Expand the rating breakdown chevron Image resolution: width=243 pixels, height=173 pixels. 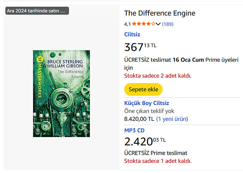click(x=158, y=24)
